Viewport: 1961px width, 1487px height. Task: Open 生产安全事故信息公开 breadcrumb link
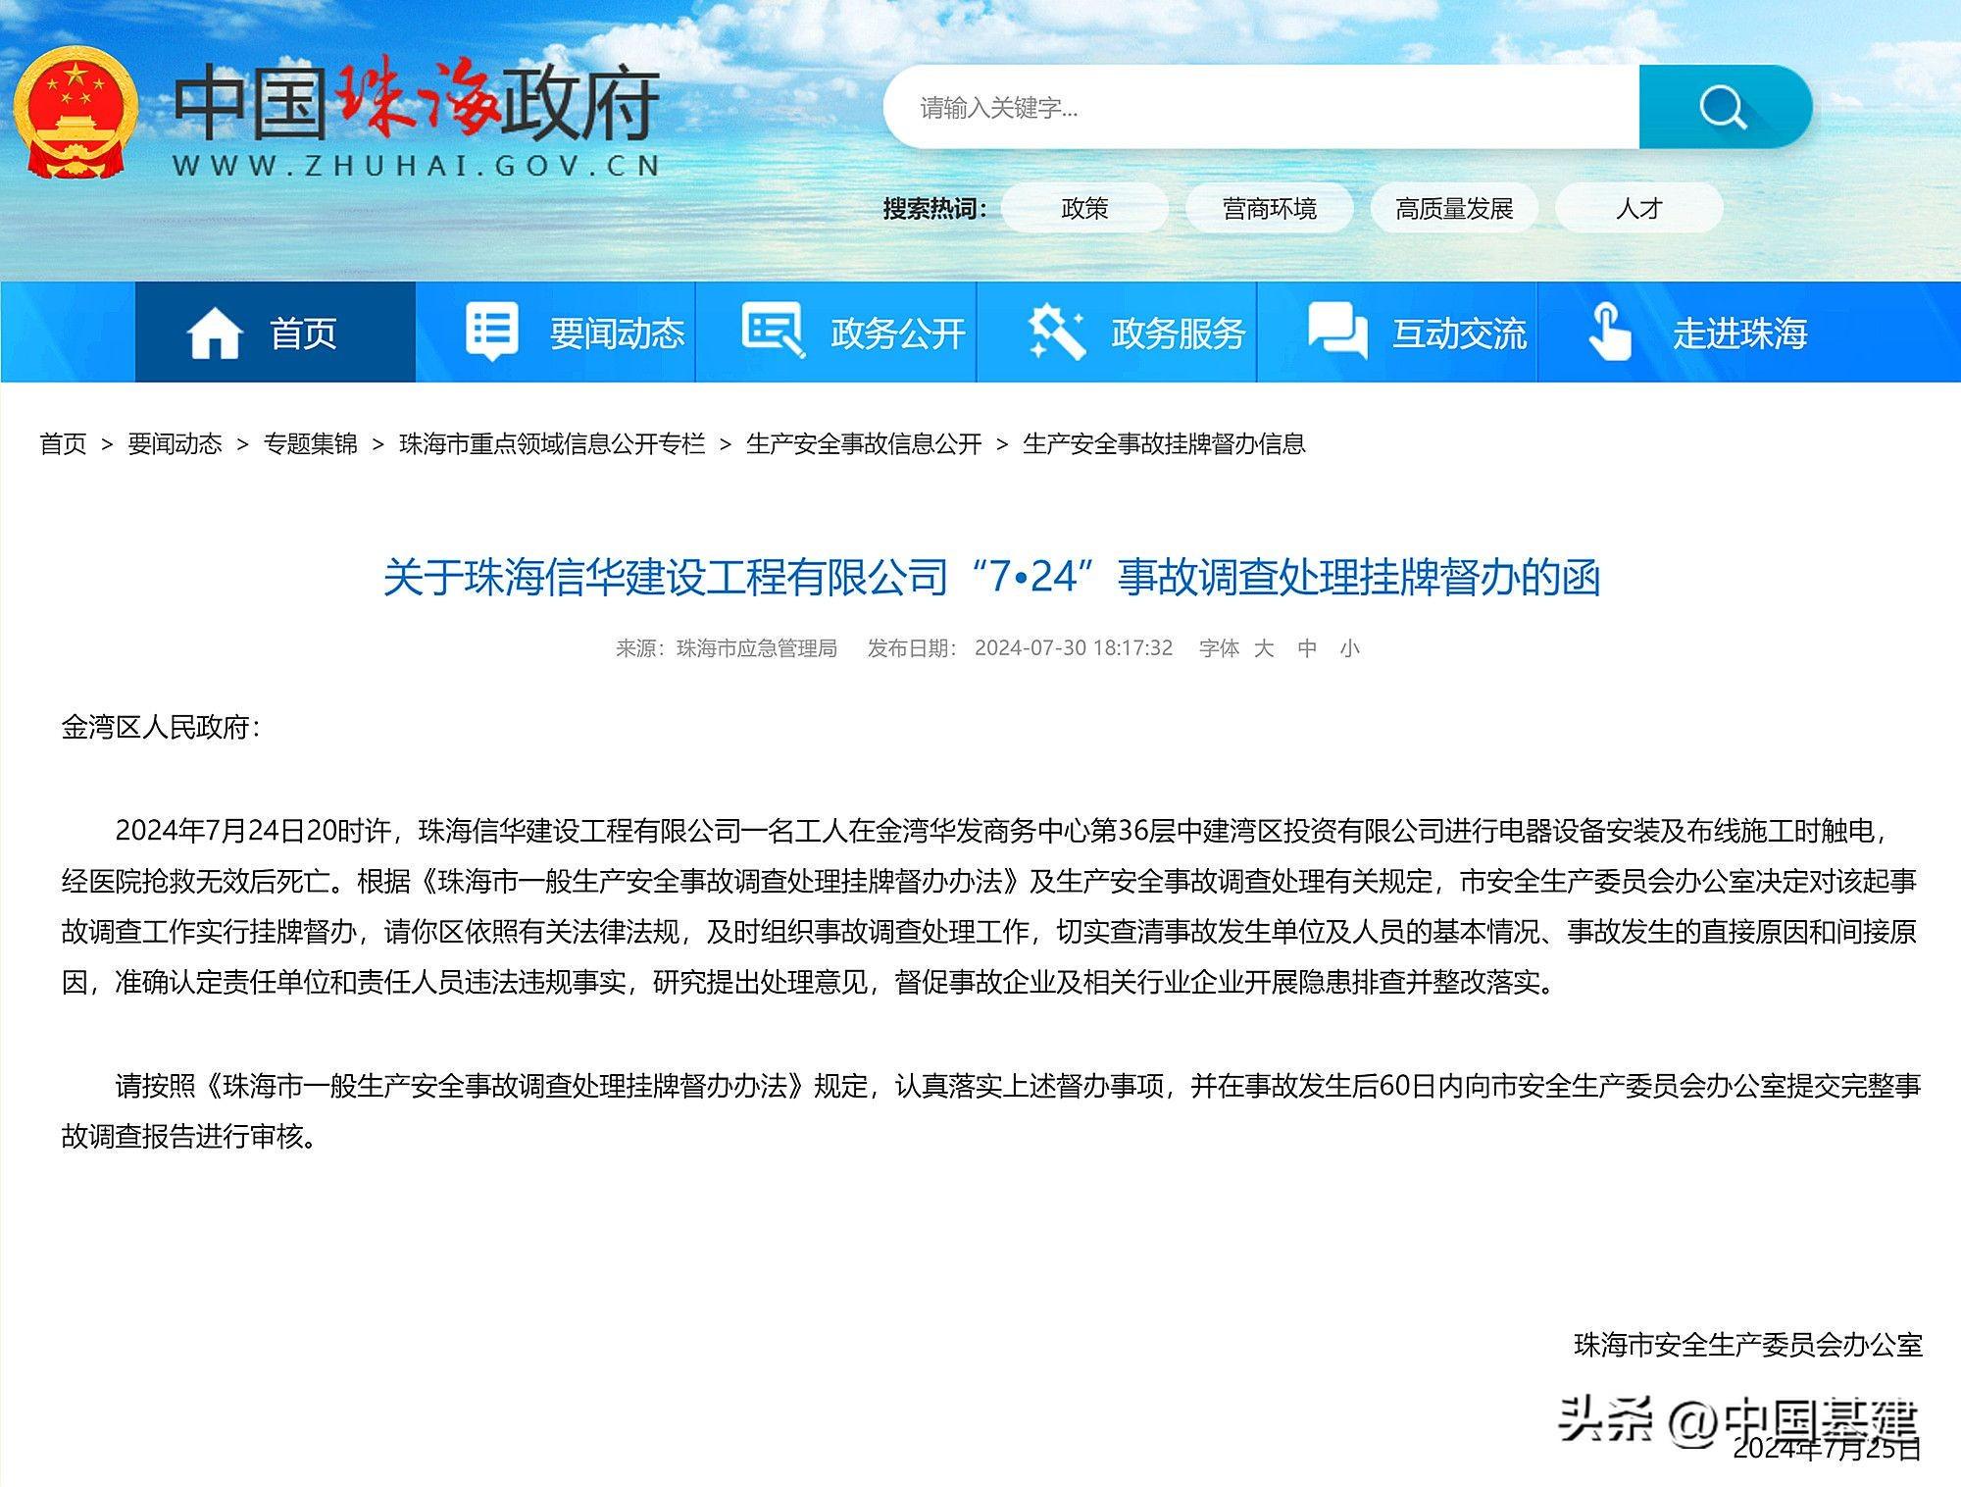(864, 444)
